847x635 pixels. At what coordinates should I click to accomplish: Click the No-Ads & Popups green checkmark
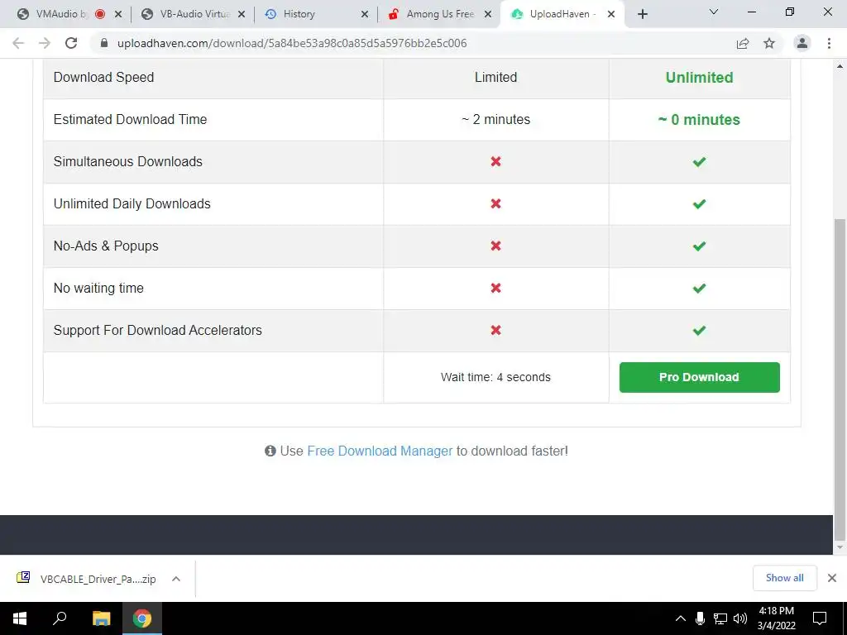coord(700,246)
